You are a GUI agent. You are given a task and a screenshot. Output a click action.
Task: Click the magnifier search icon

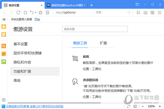(129, 13)
